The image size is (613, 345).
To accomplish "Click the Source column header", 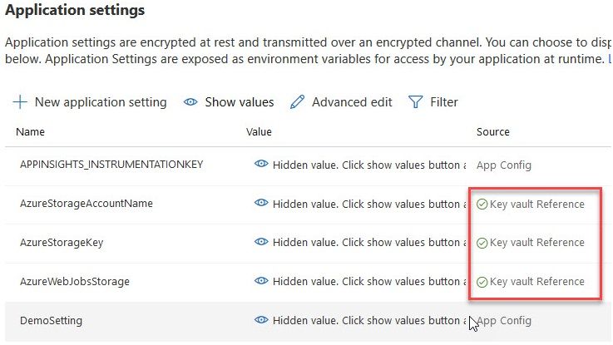I will (x=492, y=131).
